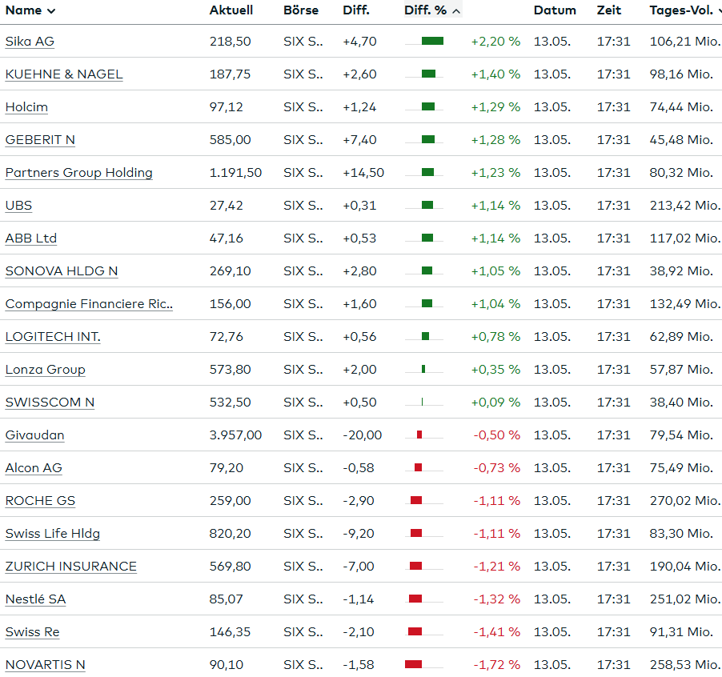Click LOGITECH +0,78 % value
722x677 pixels.
pos(495,337)
